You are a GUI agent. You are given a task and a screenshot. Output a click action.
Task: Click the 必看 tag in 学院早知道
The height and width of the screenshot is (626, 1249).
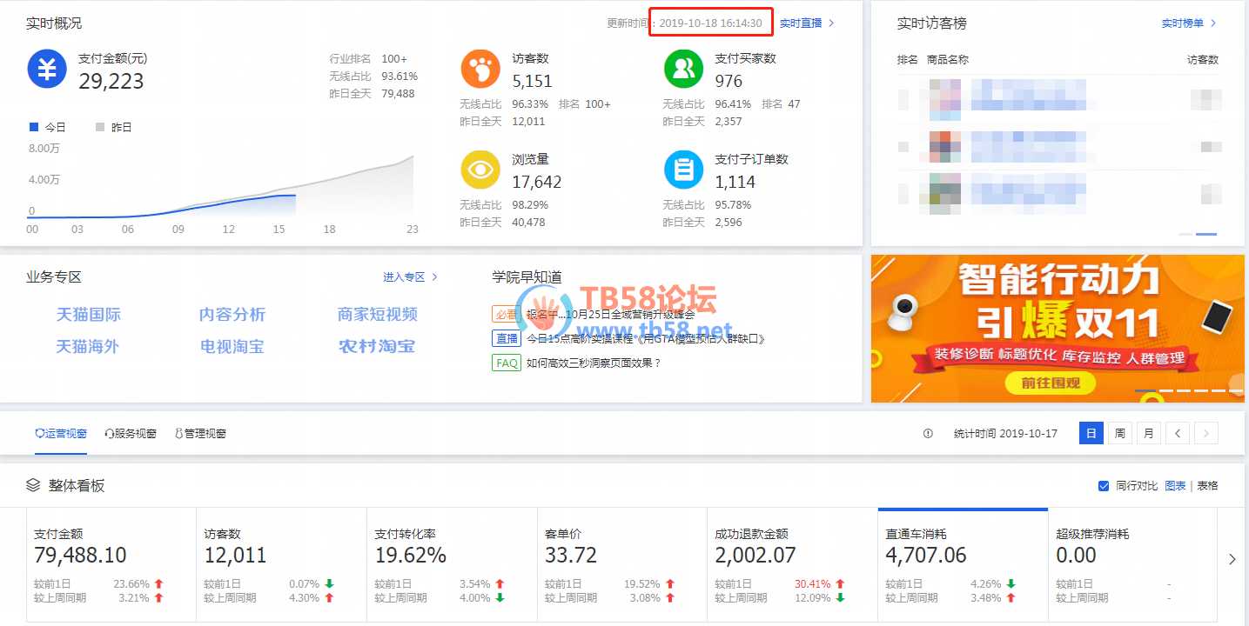click(x=506, y=314)
